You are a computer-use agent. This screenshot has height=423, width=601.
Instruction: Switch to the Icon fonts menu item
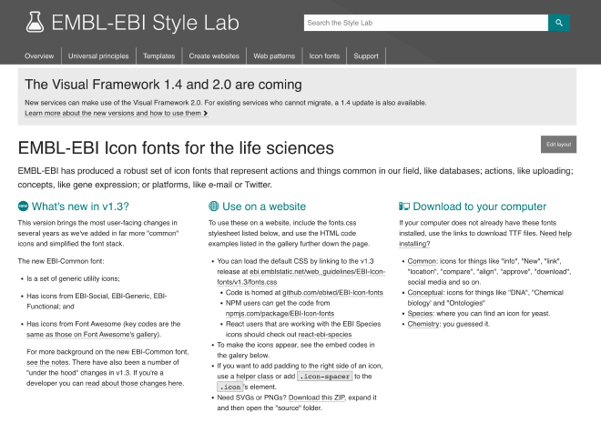[325, 55]
